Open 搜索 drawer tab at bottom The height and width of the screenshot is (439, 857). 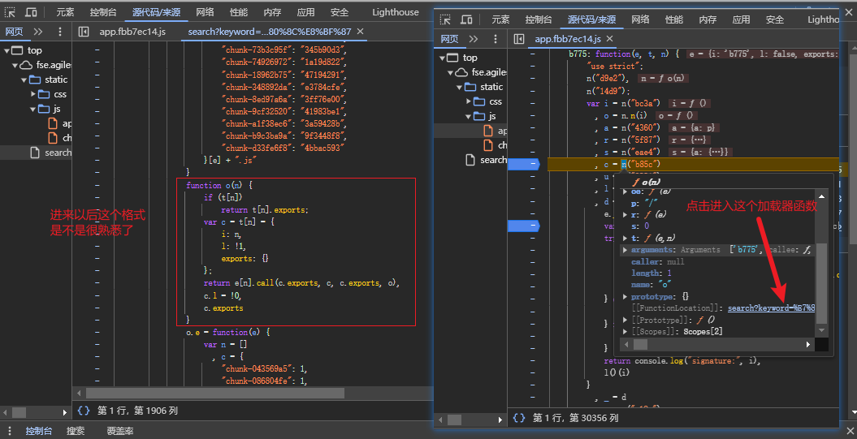click(x=76, y=431)
